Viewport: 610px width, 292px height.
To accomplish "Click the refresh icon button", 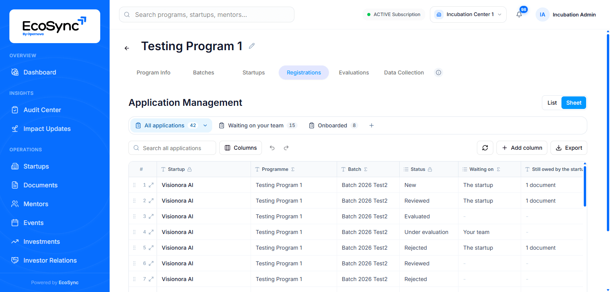I will pos(485,148).
